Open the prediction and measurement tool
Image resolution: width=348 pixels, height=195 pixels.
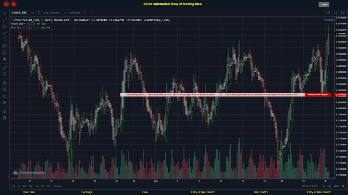pyautogui.click(x=5, y=53)
